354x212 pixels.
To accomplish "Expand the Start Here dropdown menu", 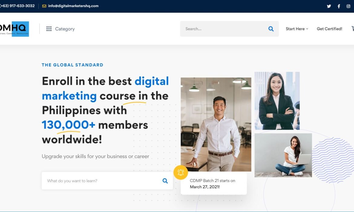I will (297, 29).
